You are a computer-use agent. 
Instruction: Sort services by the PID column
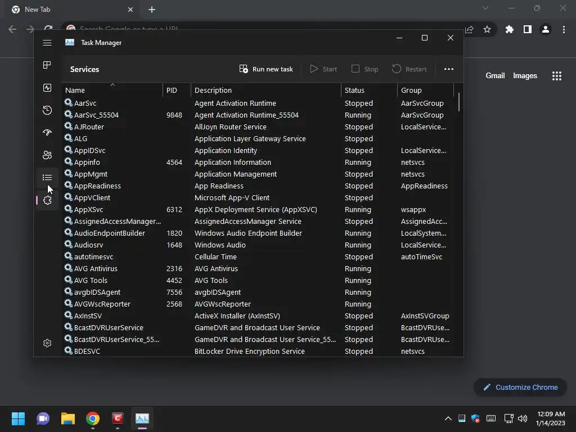177,90
